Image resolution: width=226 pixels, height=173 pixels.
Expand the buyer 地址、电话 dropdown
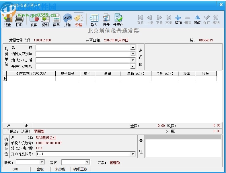tap(133, 60)
